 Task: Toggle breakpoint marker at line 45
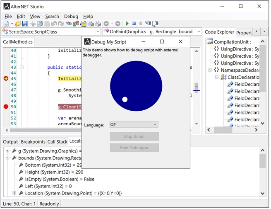pyautogui.click(x=6, y=79)
